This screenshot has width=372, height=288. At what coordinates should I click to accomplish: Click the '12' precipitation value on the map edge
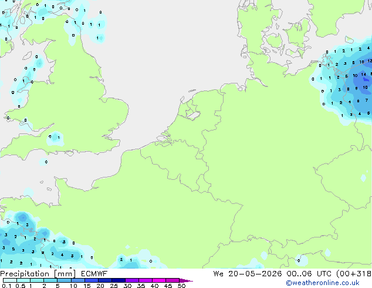pyautogui.click(x=370, y=61)
